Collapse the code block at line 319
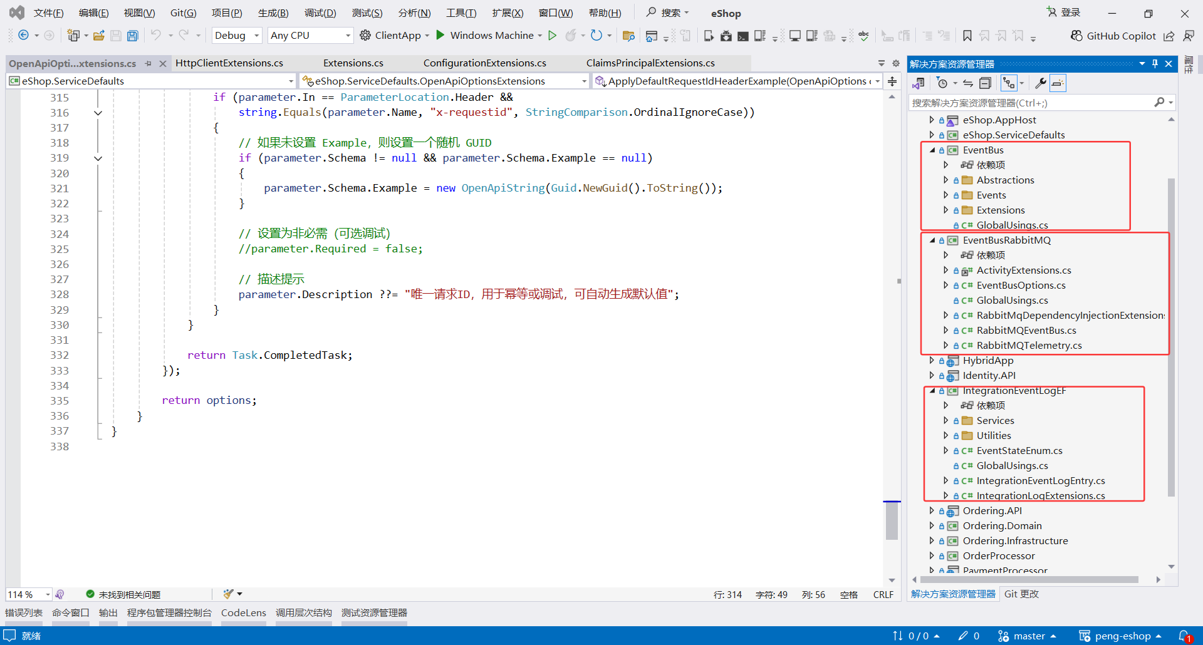This screenshot has height=645, width=1203. pyautogui.click(x=98, y=158)
